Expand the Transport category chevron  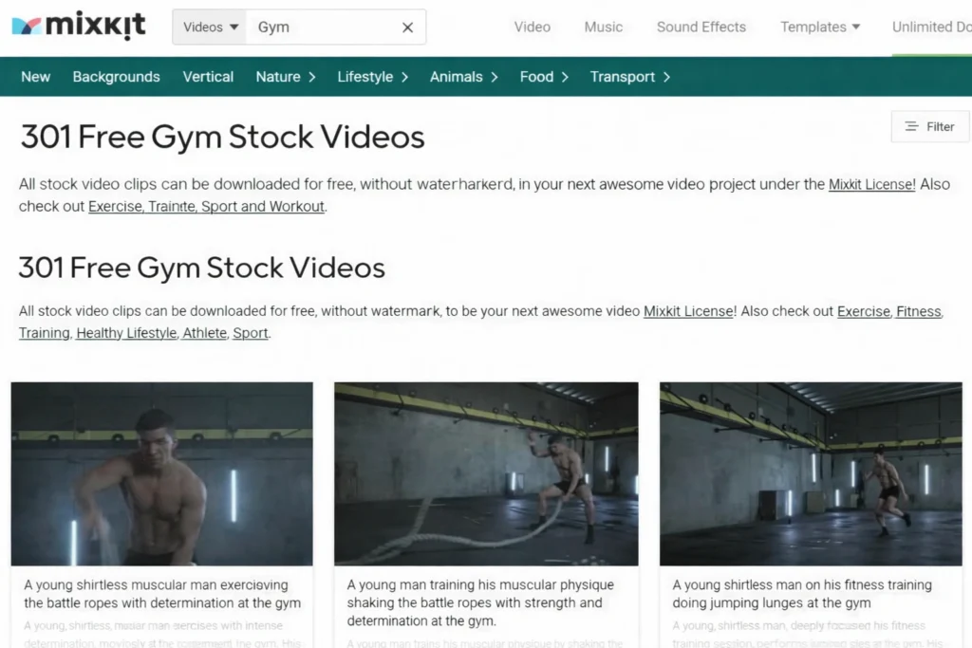[666, 77]
